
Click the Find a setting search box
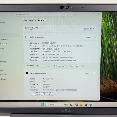coord(44,14)
